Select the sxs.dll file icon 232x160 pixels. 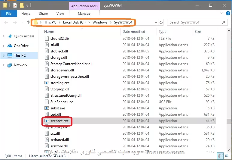tap(47, 133)
